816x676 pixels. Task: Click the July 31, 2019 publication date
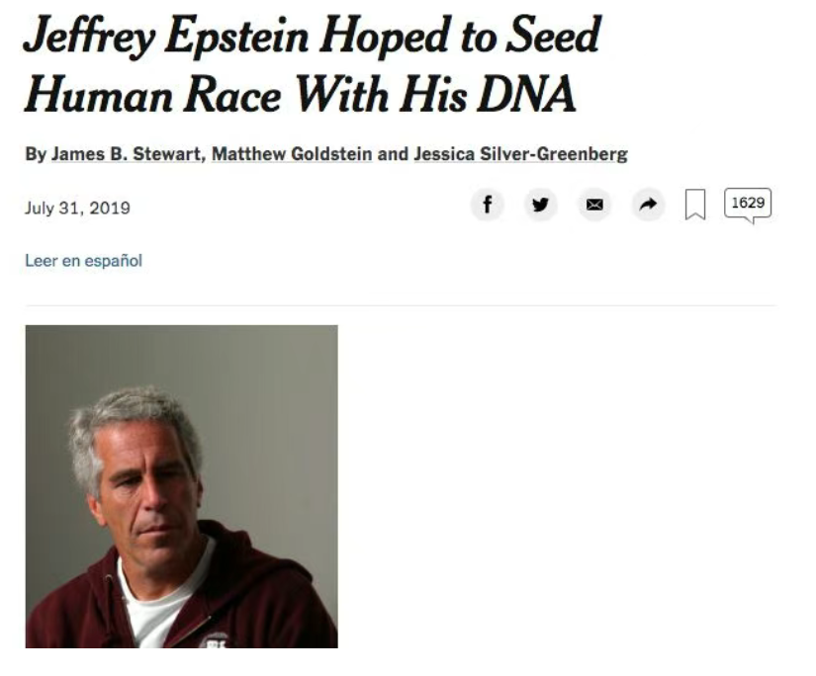pyautogui.click(x=77, y=209)
